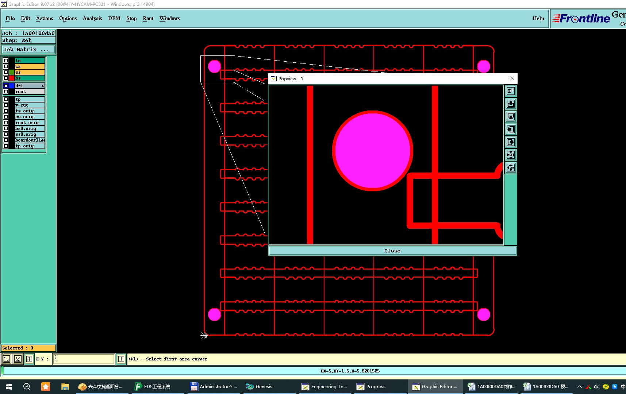Click the red color swatch of bs layer
Image resolution: width=626 pixels, height=394 pixels.
point(12,78)
